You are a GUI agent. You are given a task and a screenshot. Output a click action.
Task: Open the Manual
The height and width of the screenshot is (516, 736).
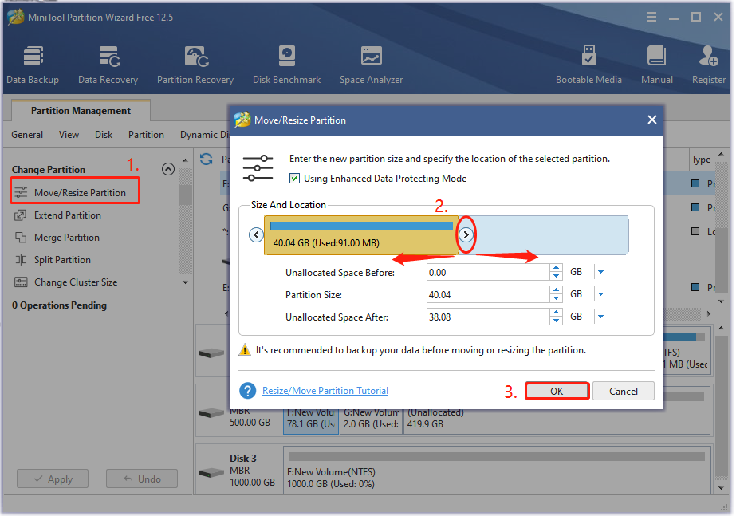tap(657, 65)
